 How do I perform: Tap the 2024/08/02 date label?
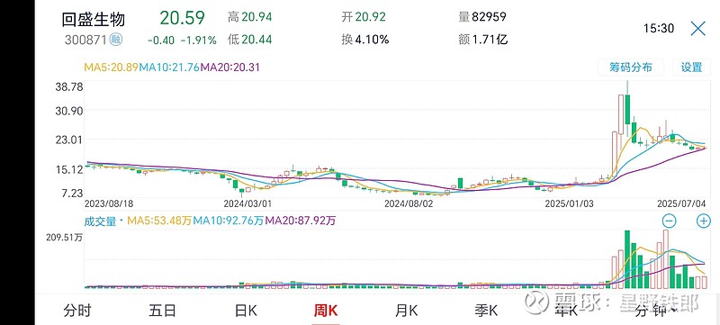point(409,203)
